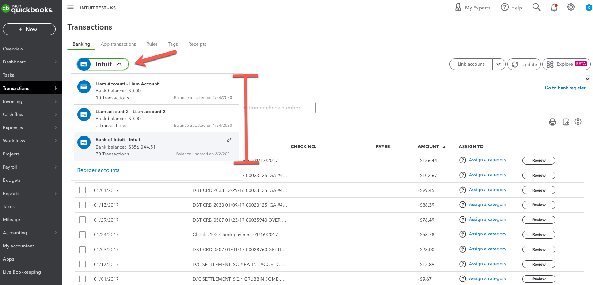Viewport: 593px width, 285px height.
Task: Check the 01/17/2017 EATIN TACOS transaction
Action: click(83, 264)
